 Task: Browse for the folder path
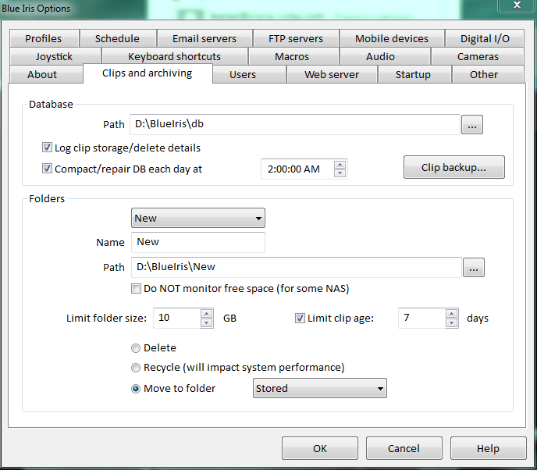point(473,267)
